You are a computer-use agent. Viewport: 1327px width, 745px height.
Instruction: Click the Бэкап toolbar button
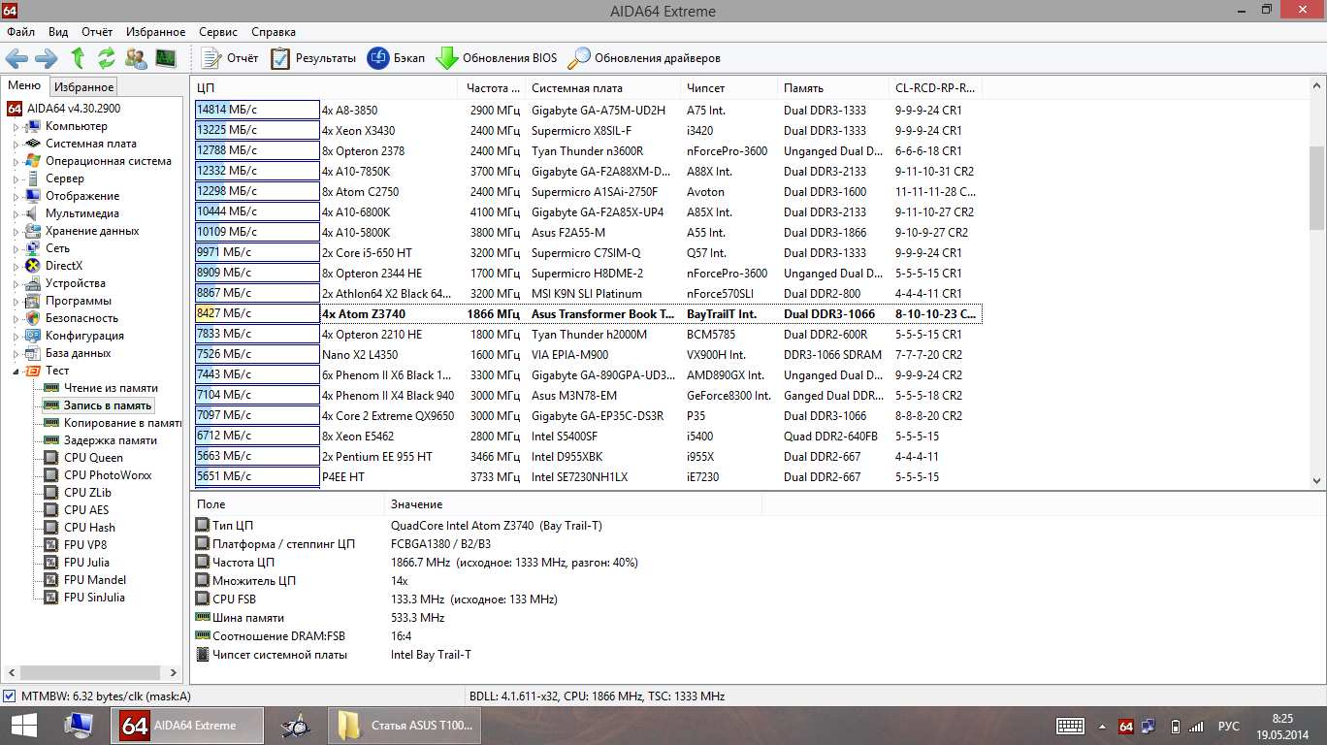pos(396,58)
